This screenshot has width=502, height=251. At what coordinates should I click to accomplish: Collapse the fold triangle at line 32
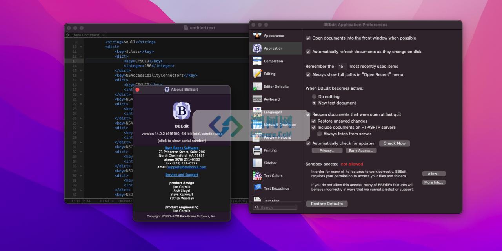[x=81, y=152]
